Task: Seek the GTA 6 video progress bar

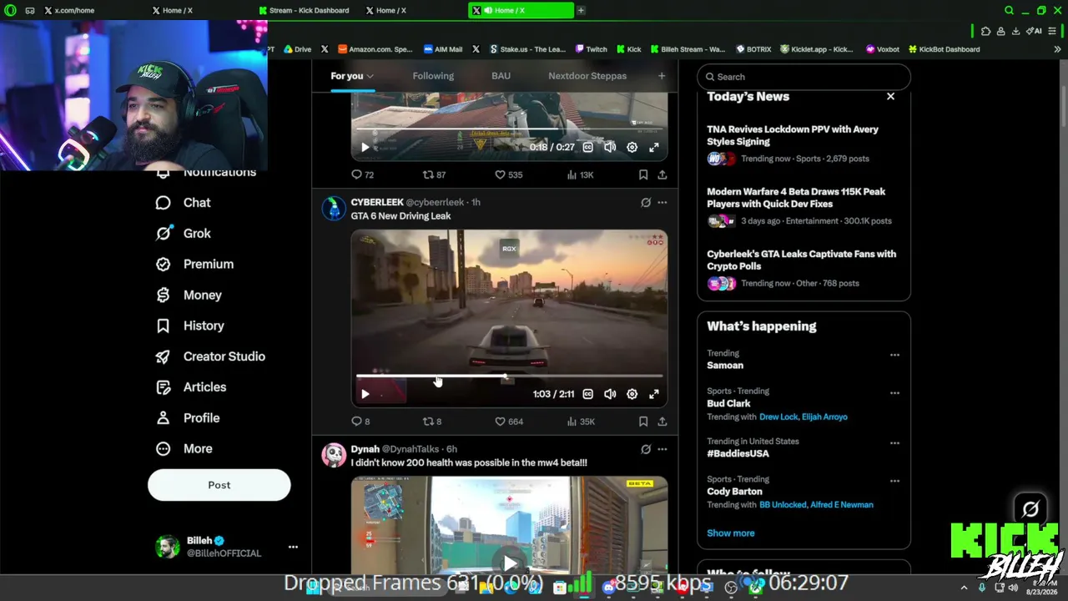Action: 509,378
